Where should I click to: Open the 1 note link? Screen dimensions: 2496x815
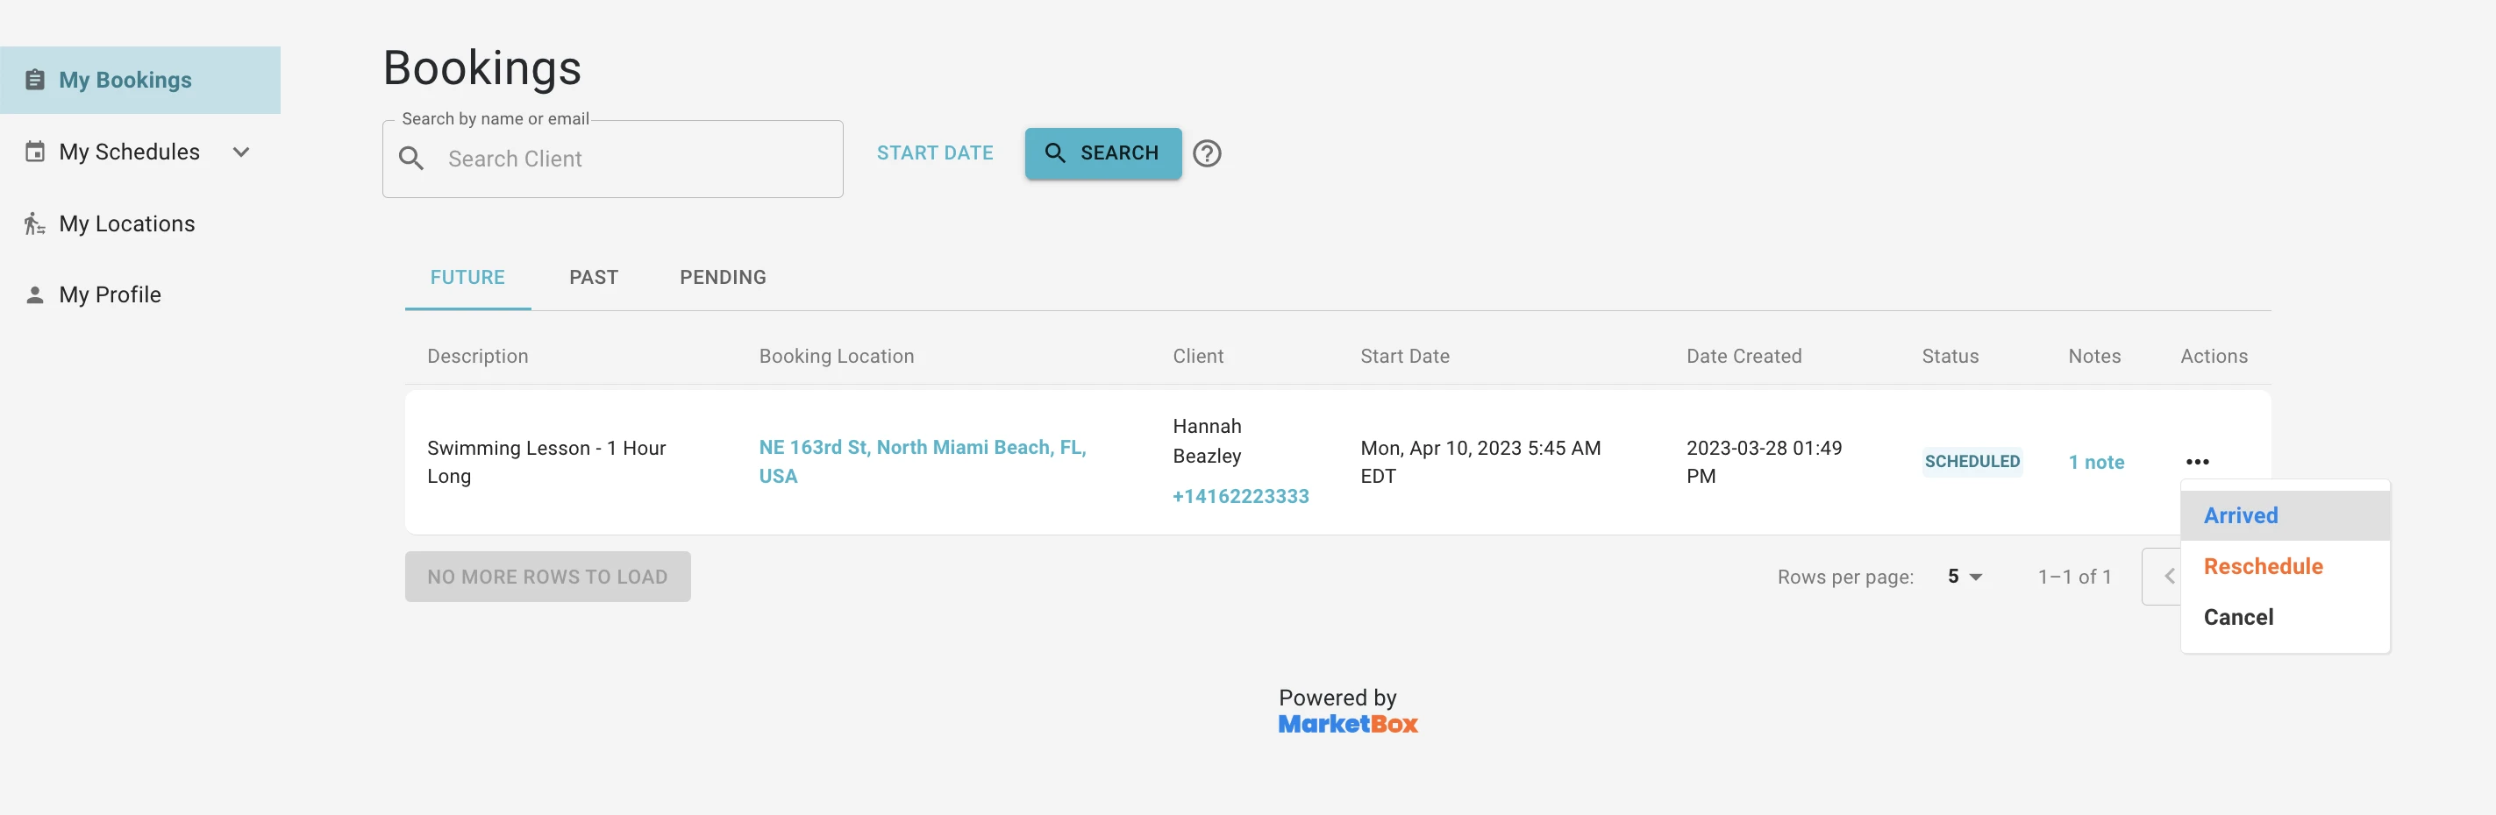[2097, 462]
